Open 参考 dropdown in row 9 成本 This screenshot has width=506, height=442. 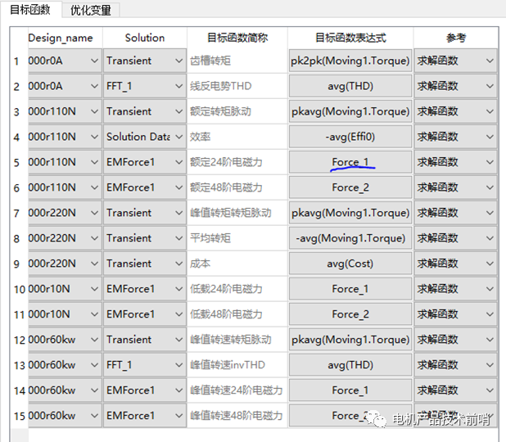[455, 264]
